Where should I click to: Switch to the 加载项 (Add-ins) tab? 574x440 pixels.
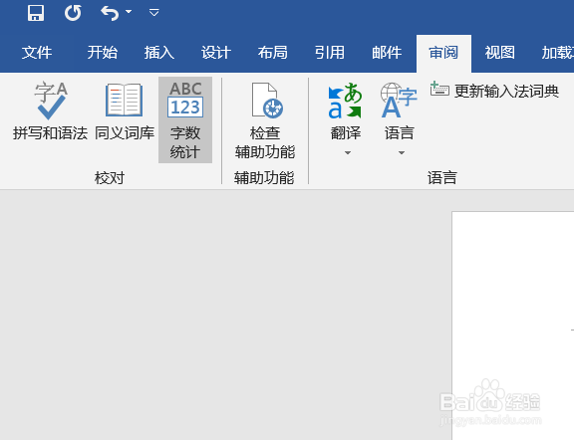click(557, 53)
